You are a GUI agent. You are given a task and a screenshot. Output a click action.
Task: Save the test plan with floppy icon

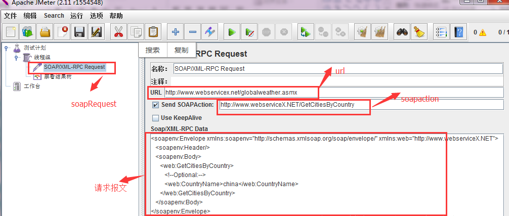[79, 32]
